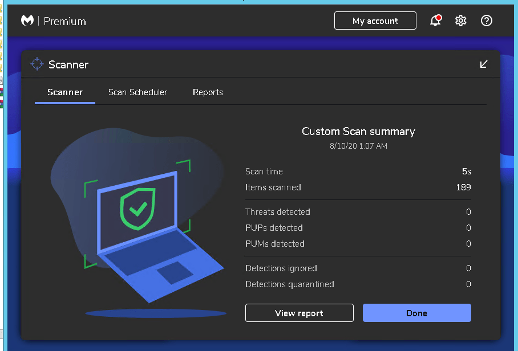
Task: Click the scan timestamp 8/10/20 1:07 AM
Action: [358, 146]
